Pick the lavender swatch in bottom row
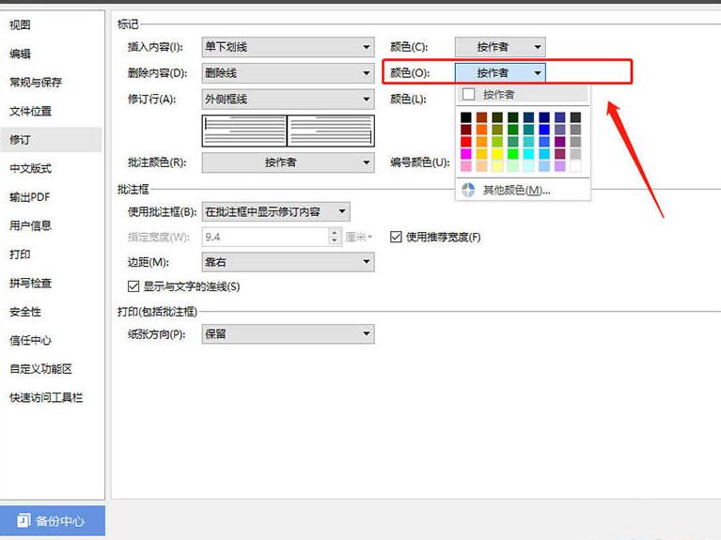The height and width of the screenshot is (540, 721). [559, 165]
